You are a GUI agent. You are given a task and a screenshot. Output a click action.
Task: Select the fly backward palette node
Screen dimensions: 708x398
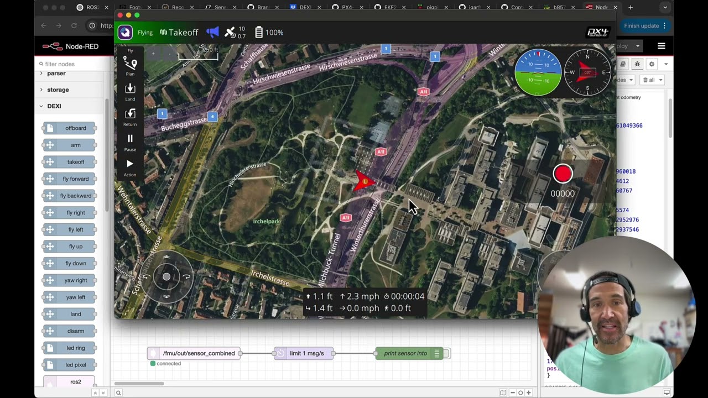70,196
